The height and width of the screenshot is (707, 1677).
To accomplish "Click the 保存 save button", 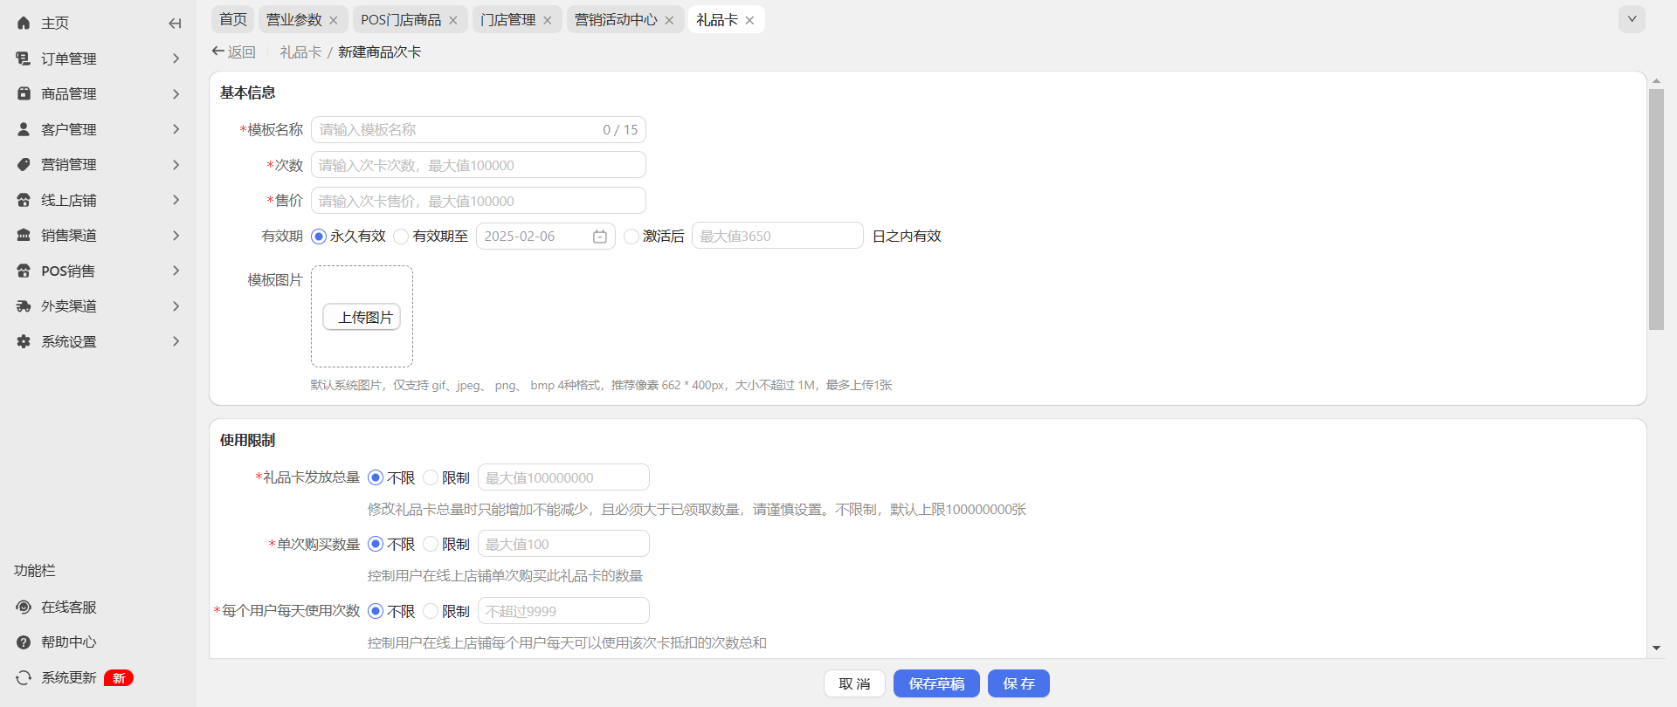I will 1018,683.
